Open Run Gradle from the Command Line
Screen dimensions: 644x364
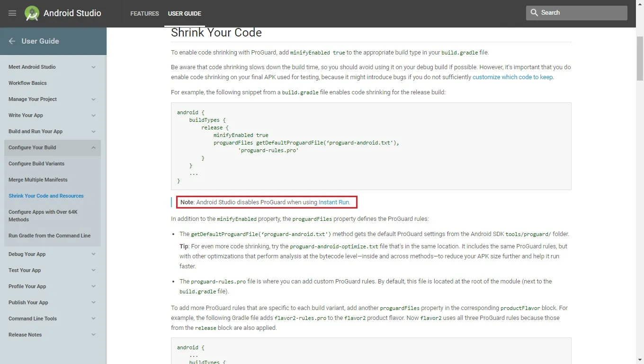point(49,236)
